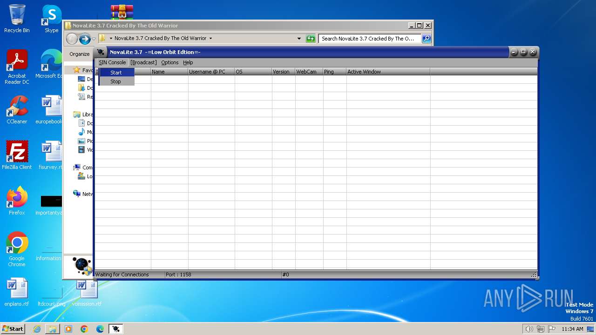Sort by WebCam column header
Screen dimensions: 596x335
point(309,72)
